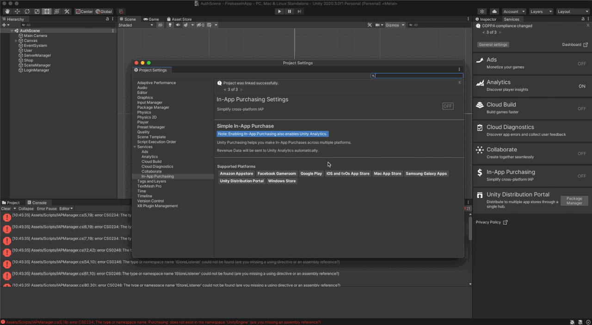Select Analytics under Services settings
This screenshot has width=592, height=325.
tap(149, 157)
